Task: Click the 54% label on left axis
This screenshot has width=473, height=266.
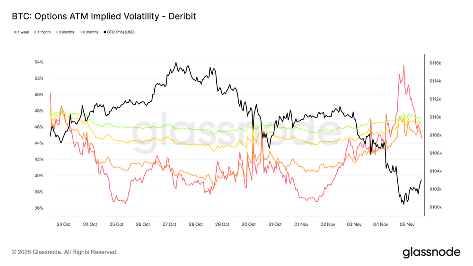Action: coord(39,62)
